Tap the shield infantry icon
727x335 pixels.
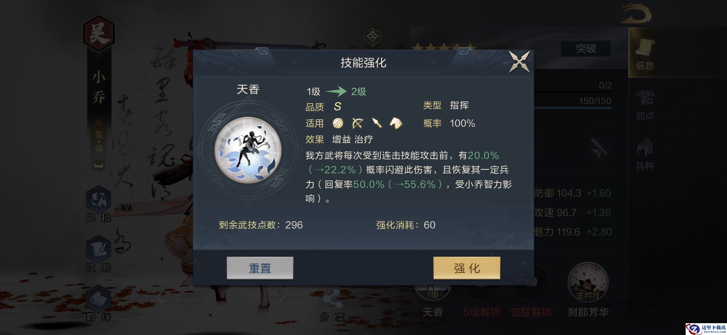(x=338, y=123)
